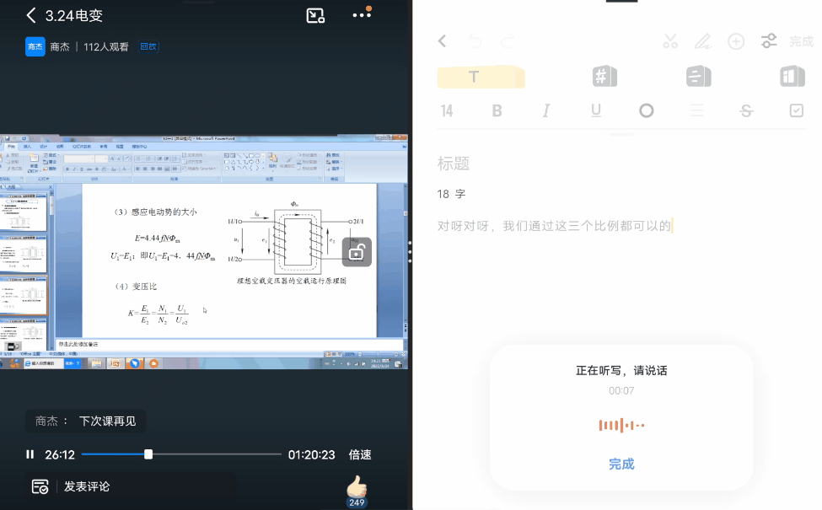Open picture-in-picture mini window icon
This screenshot has width=822, height=510.
tap(315, 16)
